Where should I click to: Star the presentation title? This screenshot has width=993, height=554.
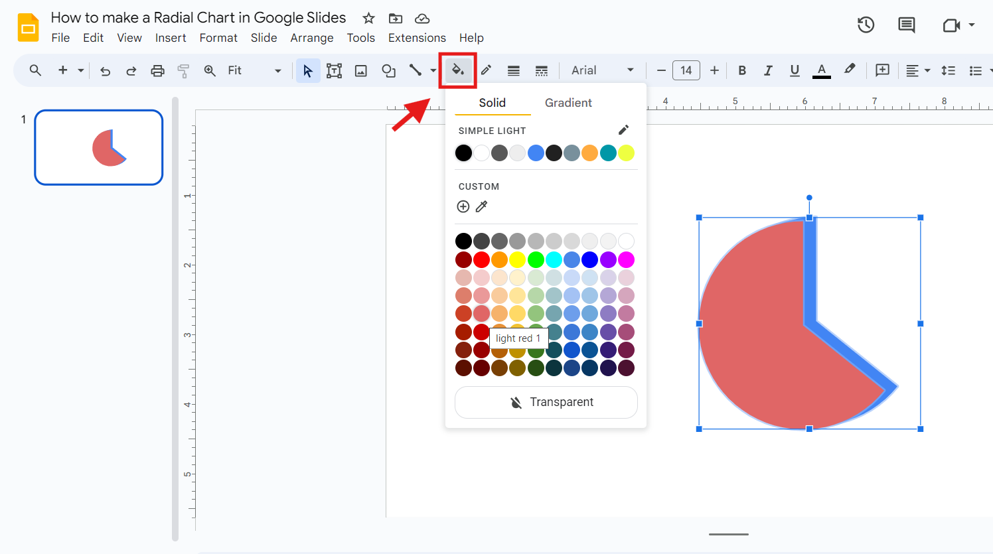(x=369, y=18)
